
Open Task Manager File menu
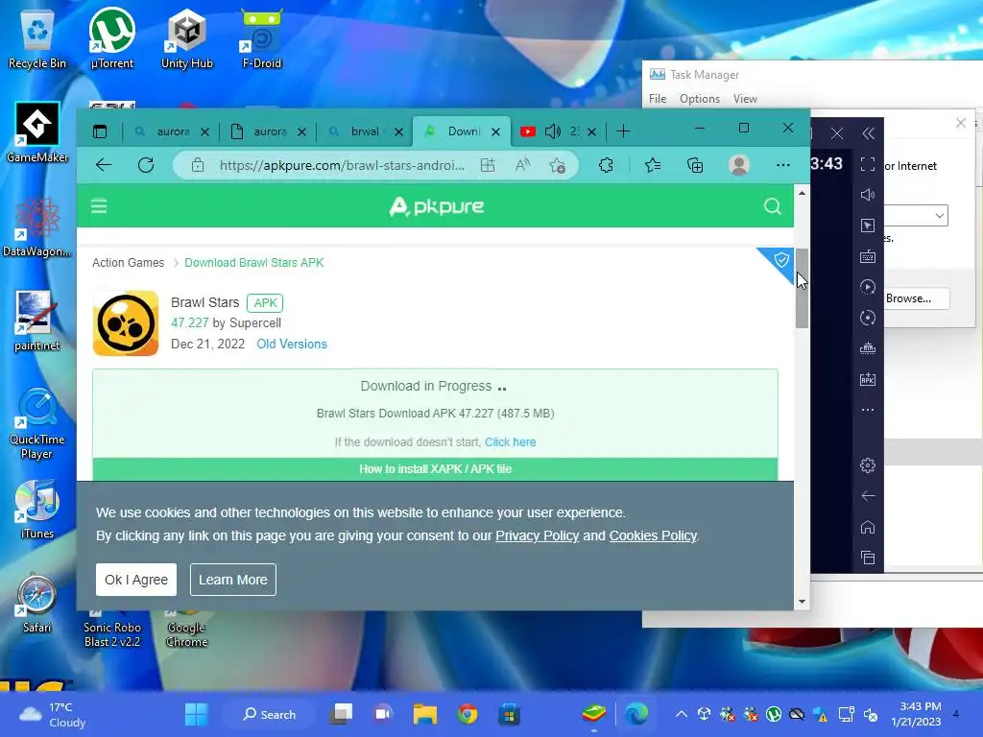click(x=658, y=99)
